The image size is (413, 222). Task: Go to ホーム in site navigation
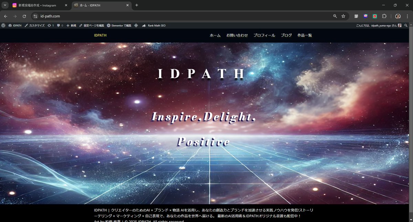pyautogui.click(x=215, y=35)
